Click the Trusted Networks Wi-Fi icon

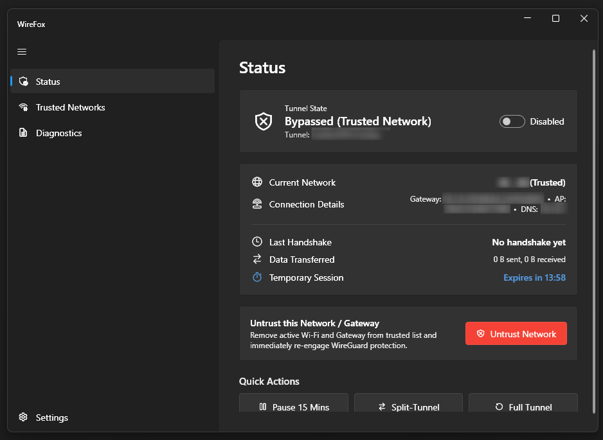[23, 107]
